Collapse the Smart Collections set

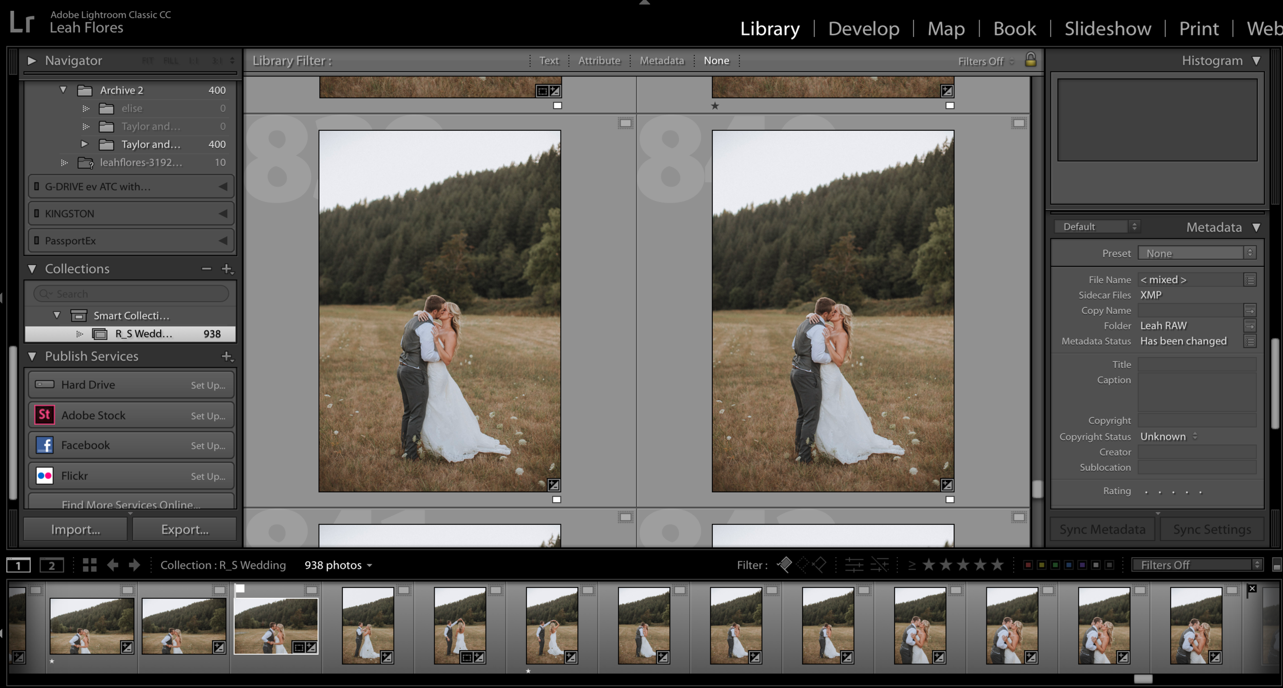57,315
